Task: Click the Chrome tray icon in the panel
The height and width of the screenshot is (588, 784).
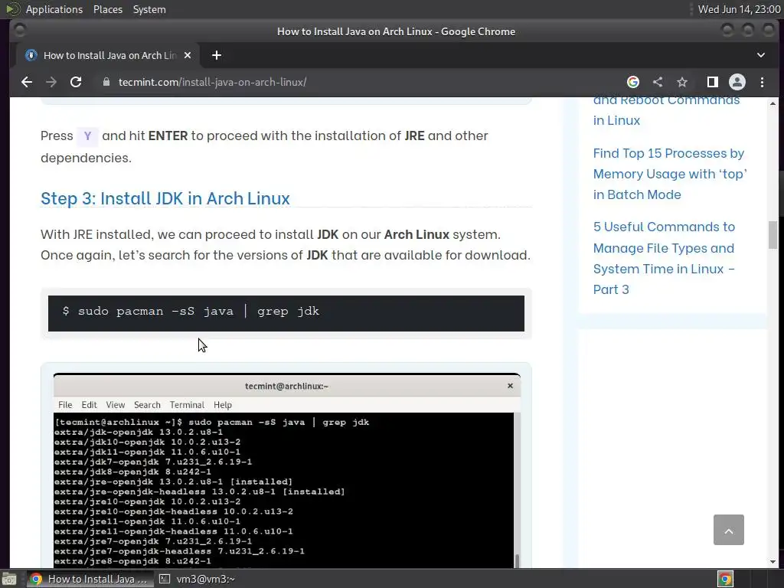Action: (x=725, y=579)
